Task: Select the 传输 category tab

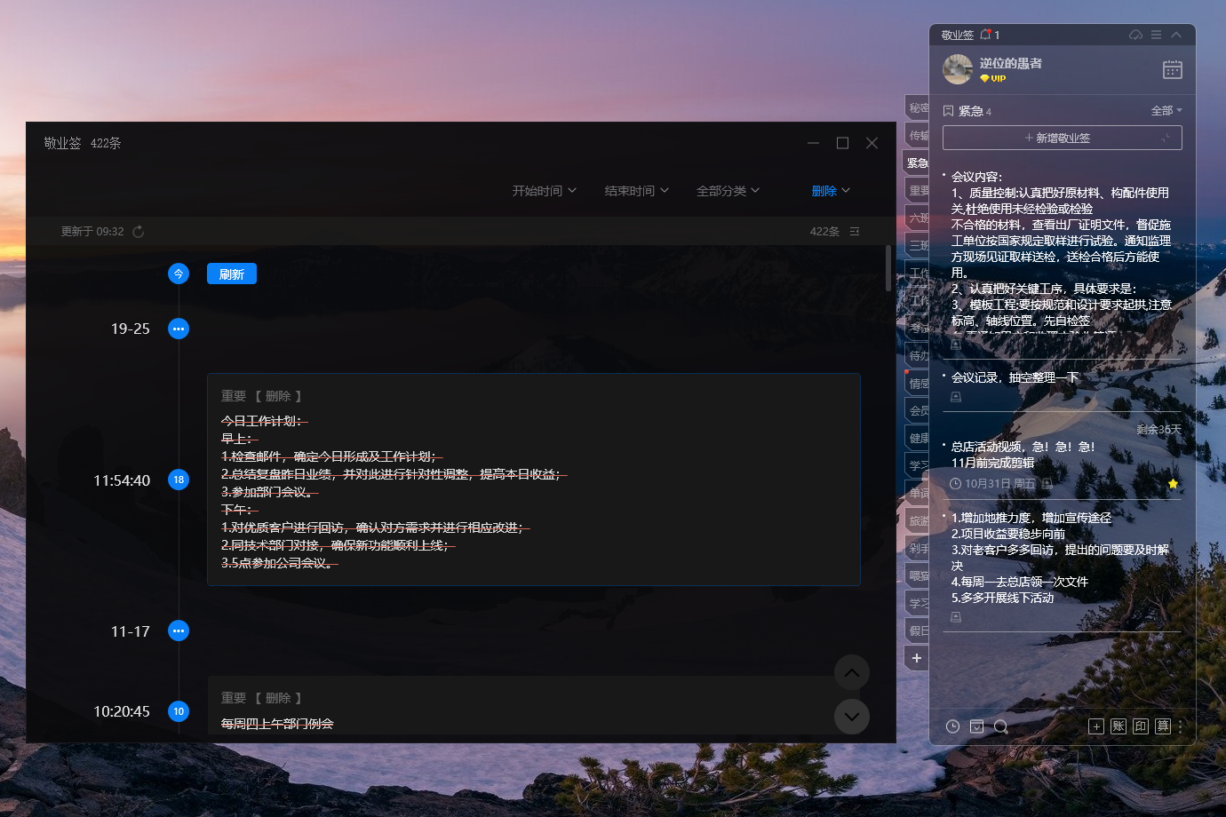Action: (x=917, y=135)
